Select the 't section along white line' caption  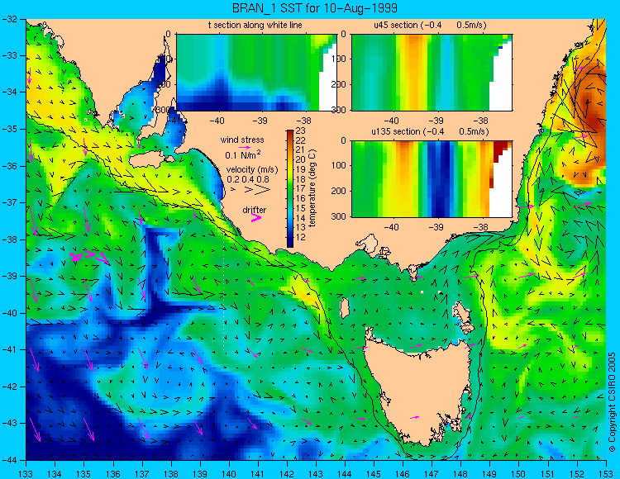pyautogui.click(x=255, y=25)
